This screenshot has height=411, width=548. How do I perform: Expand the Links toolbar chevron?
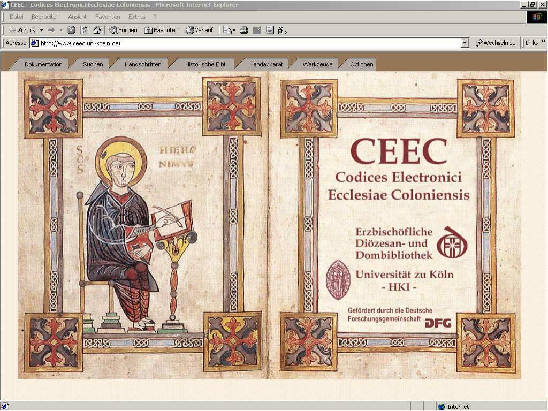pyautogui.click(x=544, y=41)
